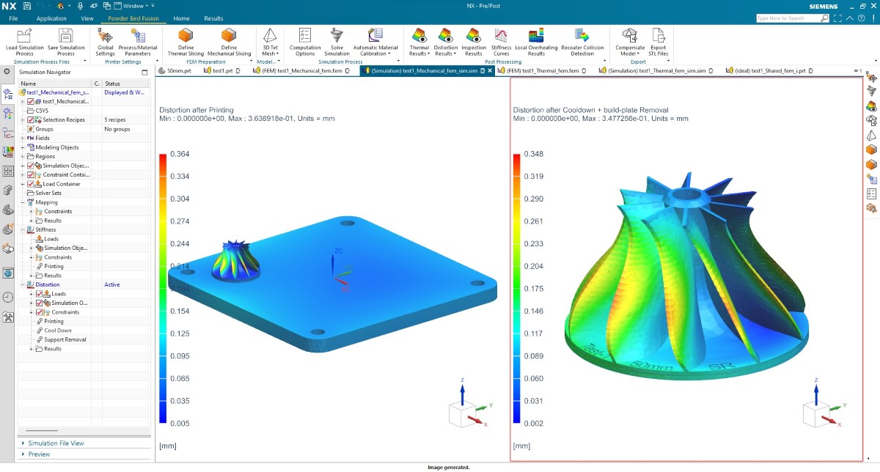The width and height of the screenshot is (880, 472).
Task: Select the Support Removal step in tree
Action: coord(65,339)
